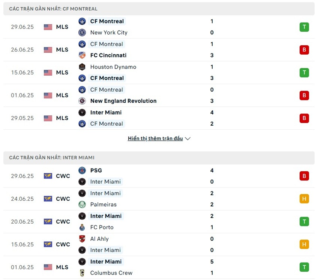Select the Inter Miami vs Columbus Crew row
Image resolution: width=318 pixels, height=280 pixels.
[x=159, y=267]
